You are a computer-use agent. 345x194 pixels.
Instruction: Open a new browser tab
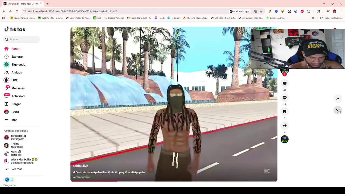pos(47,4)
